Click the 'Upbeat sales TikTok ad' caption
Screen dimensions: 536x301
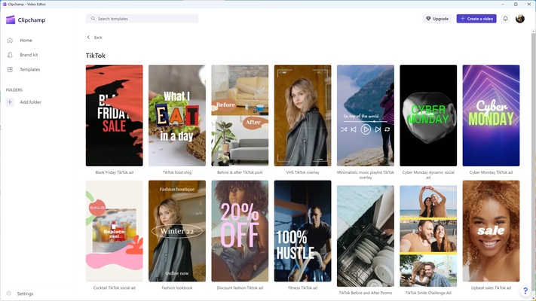tap(491, 287)
